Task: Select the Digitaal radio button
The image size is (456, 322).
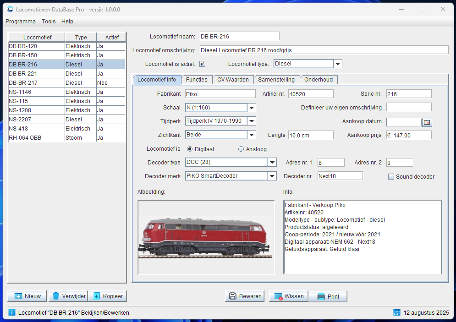Action: coord(190,149)
